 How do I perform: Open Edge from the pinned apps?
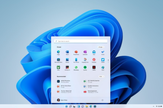point(58,52)
